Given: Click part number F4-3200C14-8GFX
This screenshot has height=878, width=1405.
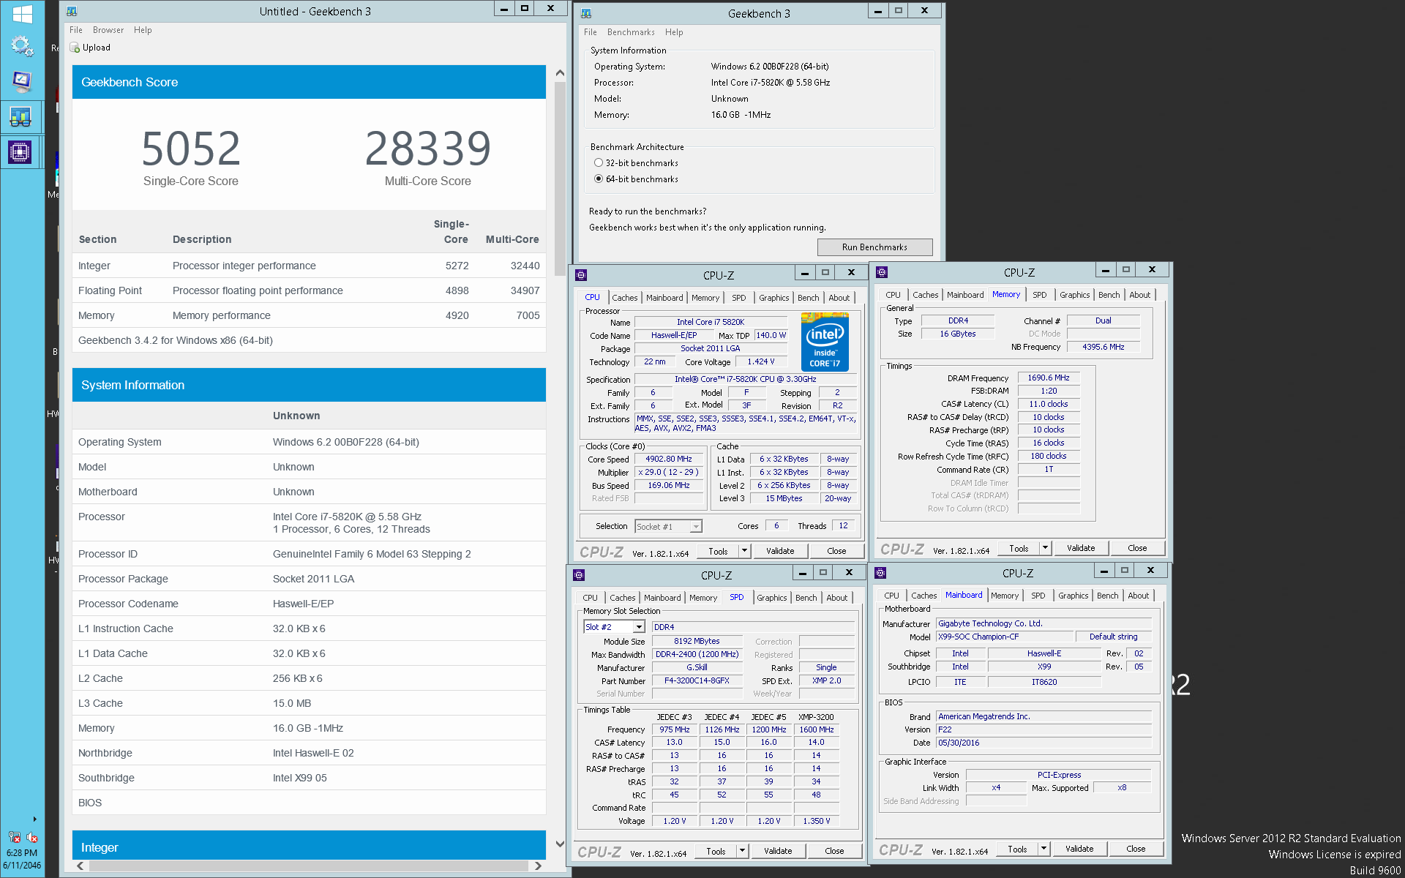Looking at the screenshot, I should [x=697, y=680].
